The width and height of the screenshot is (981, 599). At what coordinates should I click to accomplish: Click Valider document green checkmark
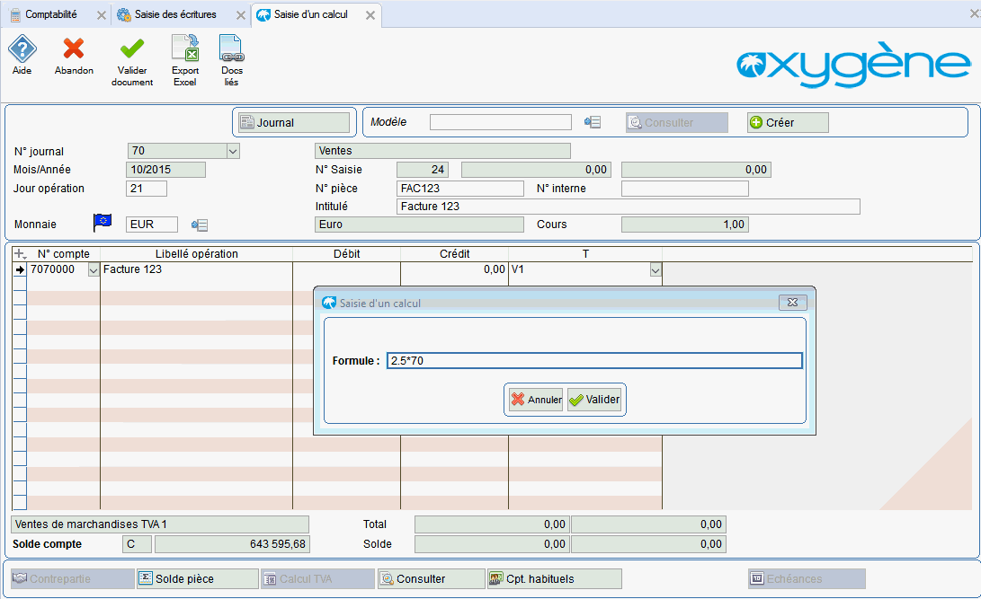[x=132, y=49]
